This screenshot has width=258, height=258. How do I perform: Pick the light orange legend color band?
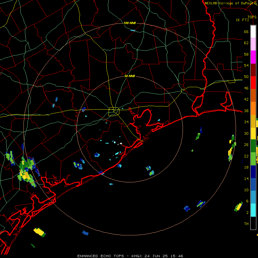point(253,108)
